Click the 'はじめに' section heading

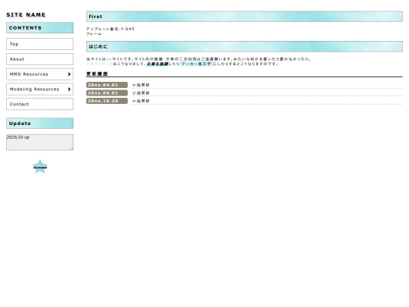[245, 46]
